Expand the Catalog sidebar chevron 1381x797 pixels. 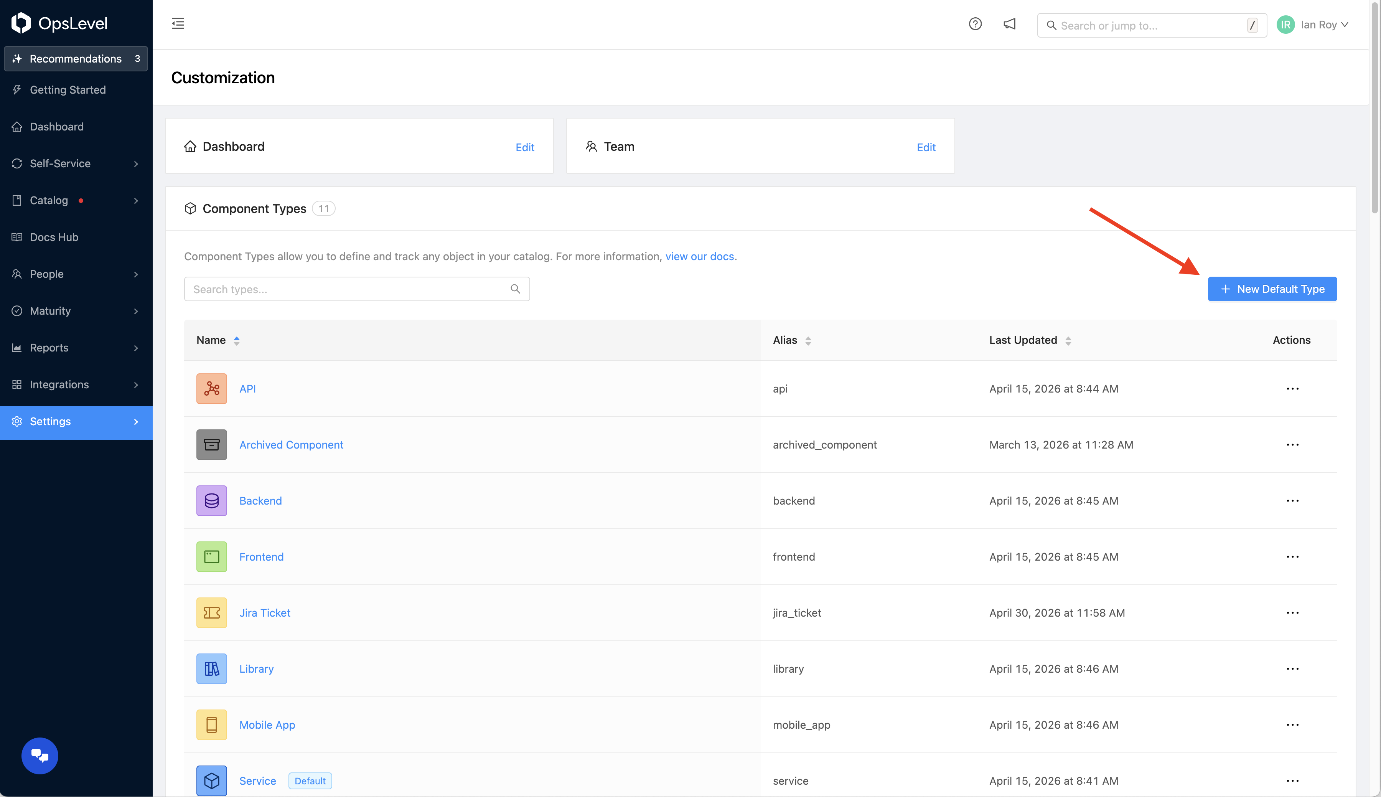tap(136, 200)
